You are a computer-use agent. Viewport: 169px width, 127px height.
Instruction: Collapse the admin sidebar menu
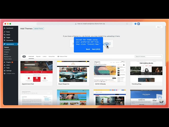(11, 74)
